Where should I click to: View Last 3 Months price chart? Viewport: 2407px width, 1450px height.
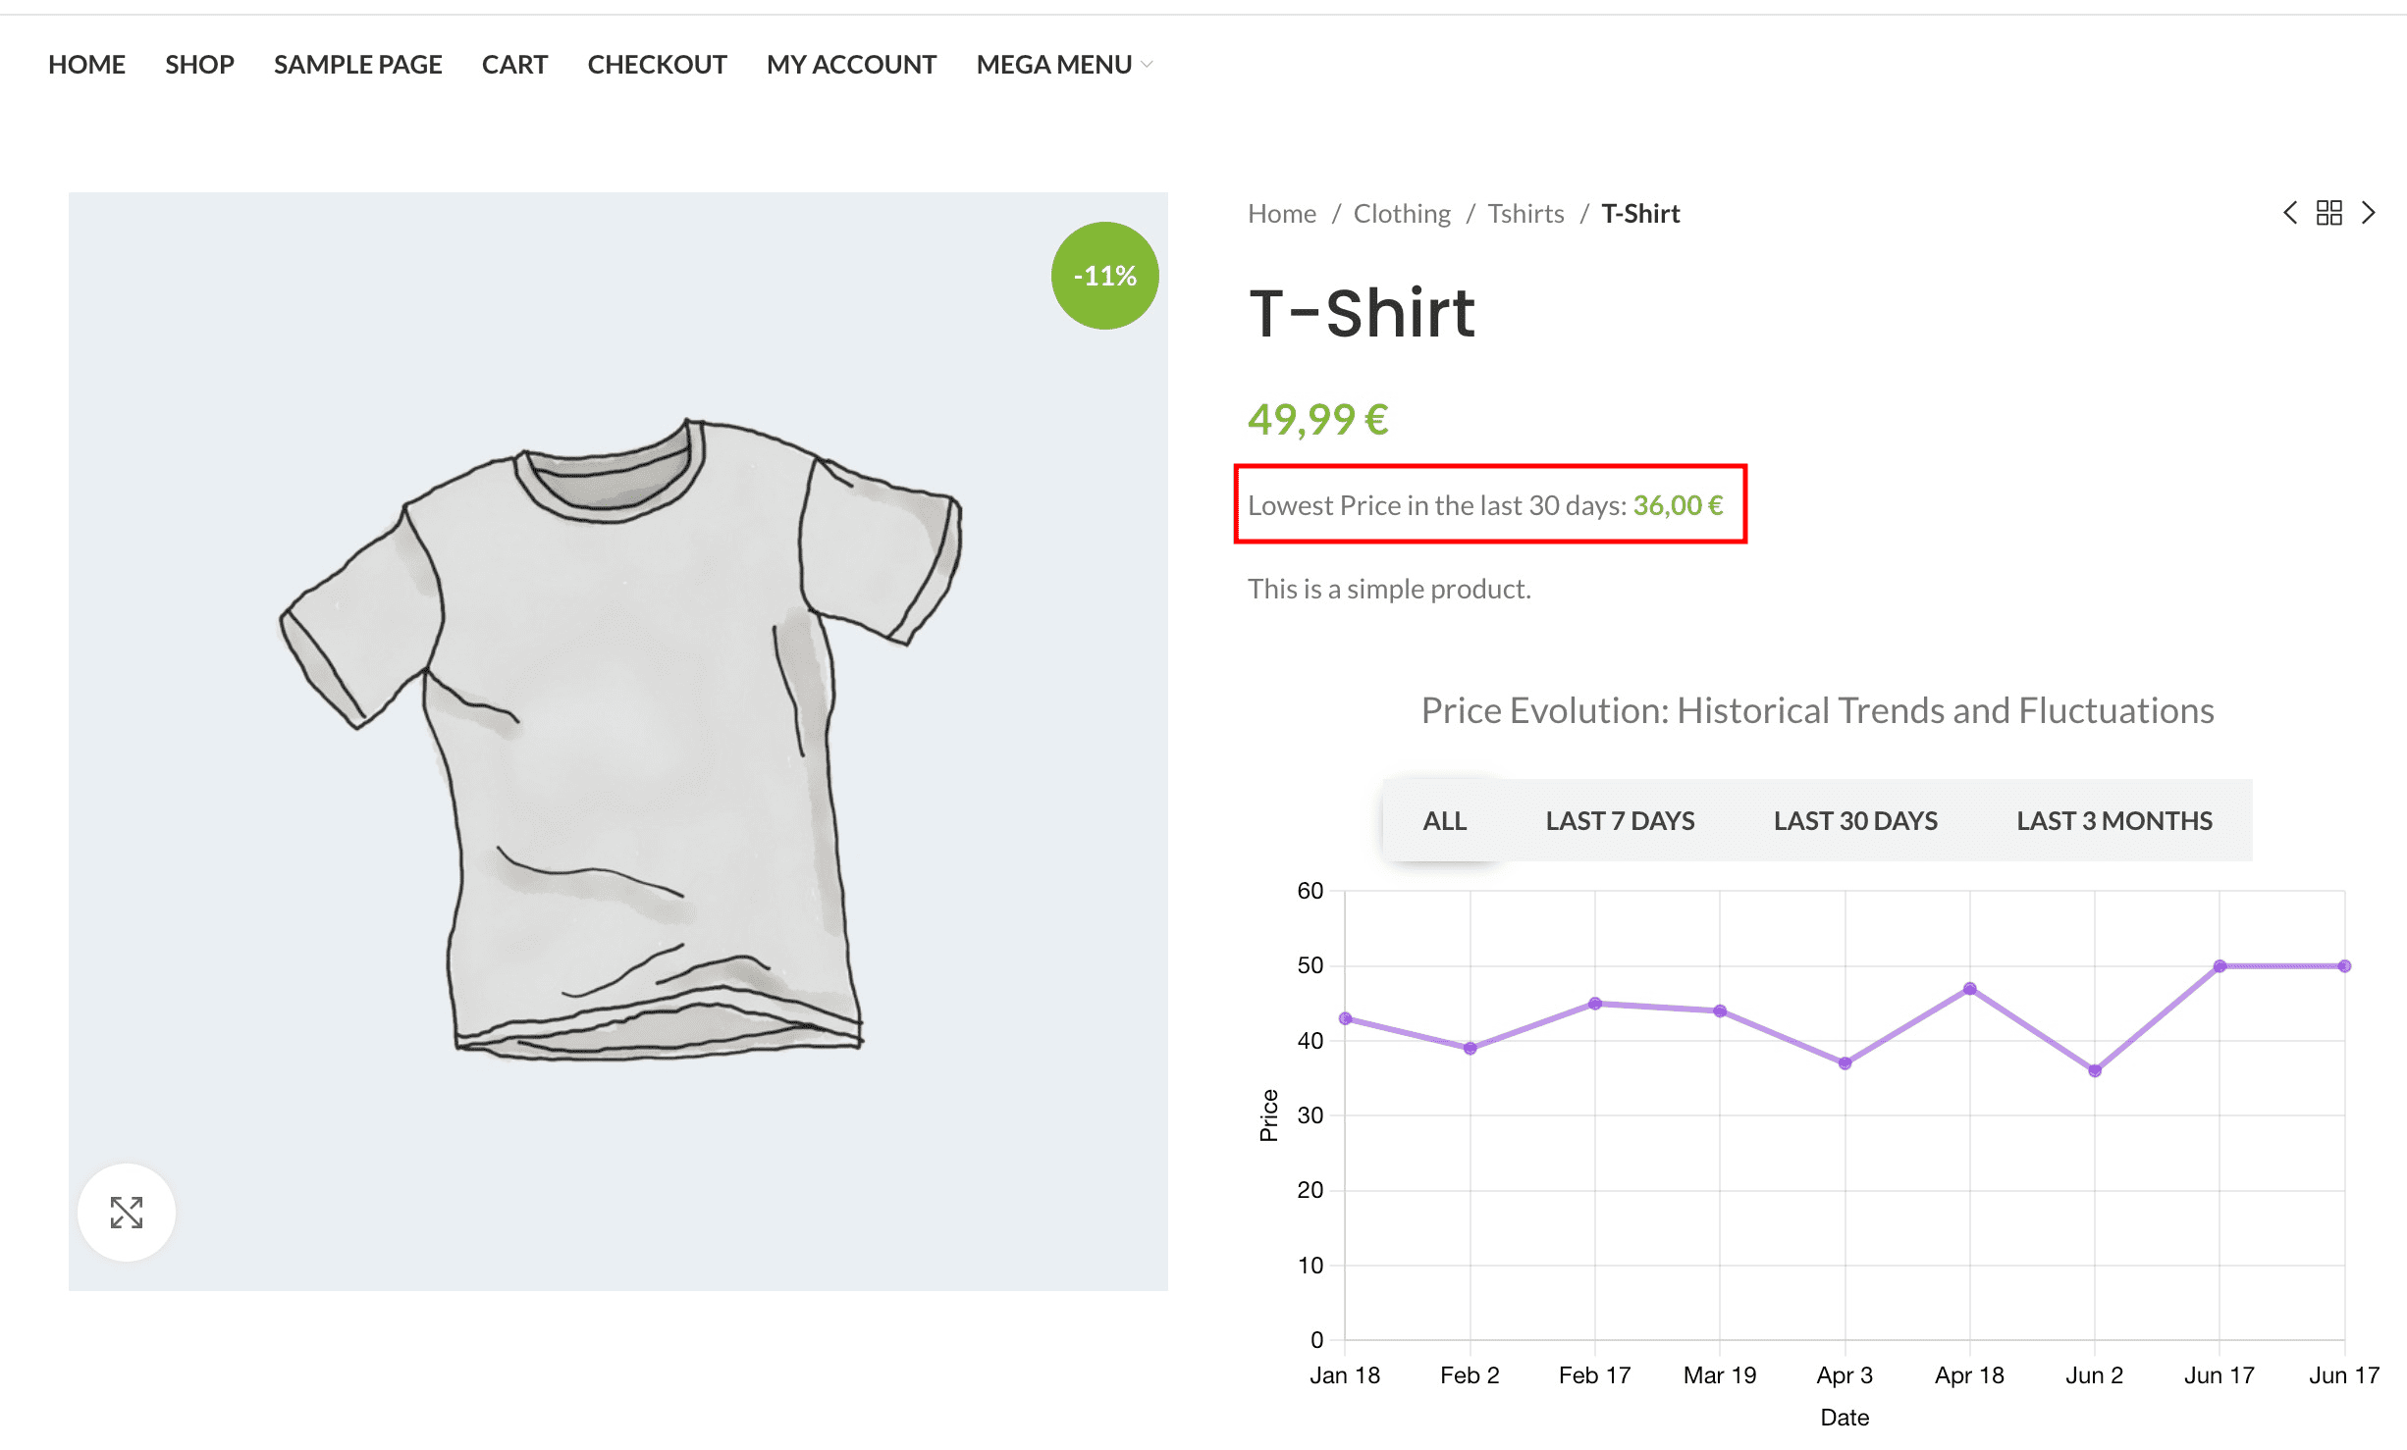tap(2114, 821)
